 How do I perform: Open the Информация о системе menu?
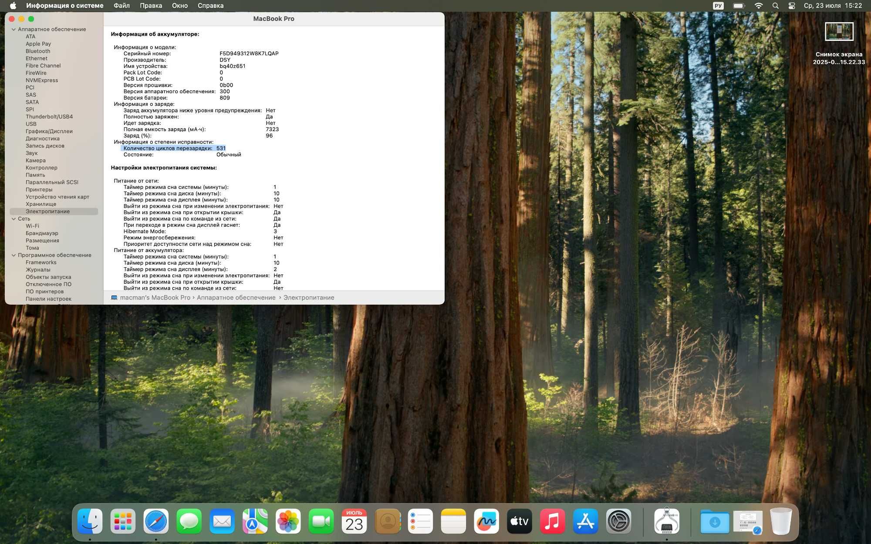click(65, 6)
